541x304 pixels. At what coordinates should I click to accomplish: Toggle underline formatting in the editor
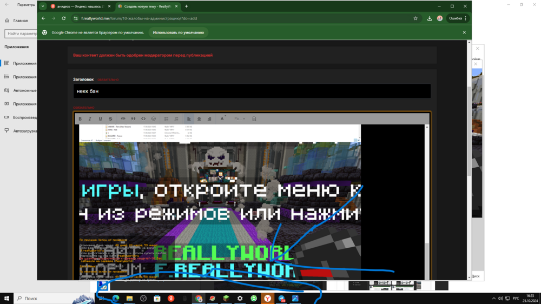(x=101, y=118)
